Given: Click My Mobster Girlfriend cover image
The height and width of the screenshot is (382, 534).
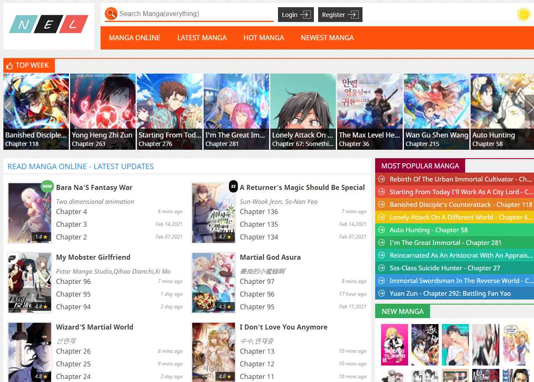Looking at the screenshot, I should point(30,283).
